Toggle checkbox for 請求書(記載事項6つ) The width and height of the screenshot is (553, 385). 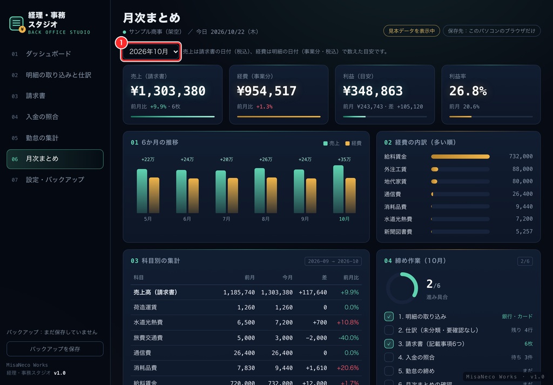389,344
